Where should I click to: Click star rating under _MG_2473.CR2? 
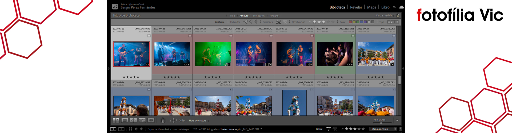coord(294,77)
